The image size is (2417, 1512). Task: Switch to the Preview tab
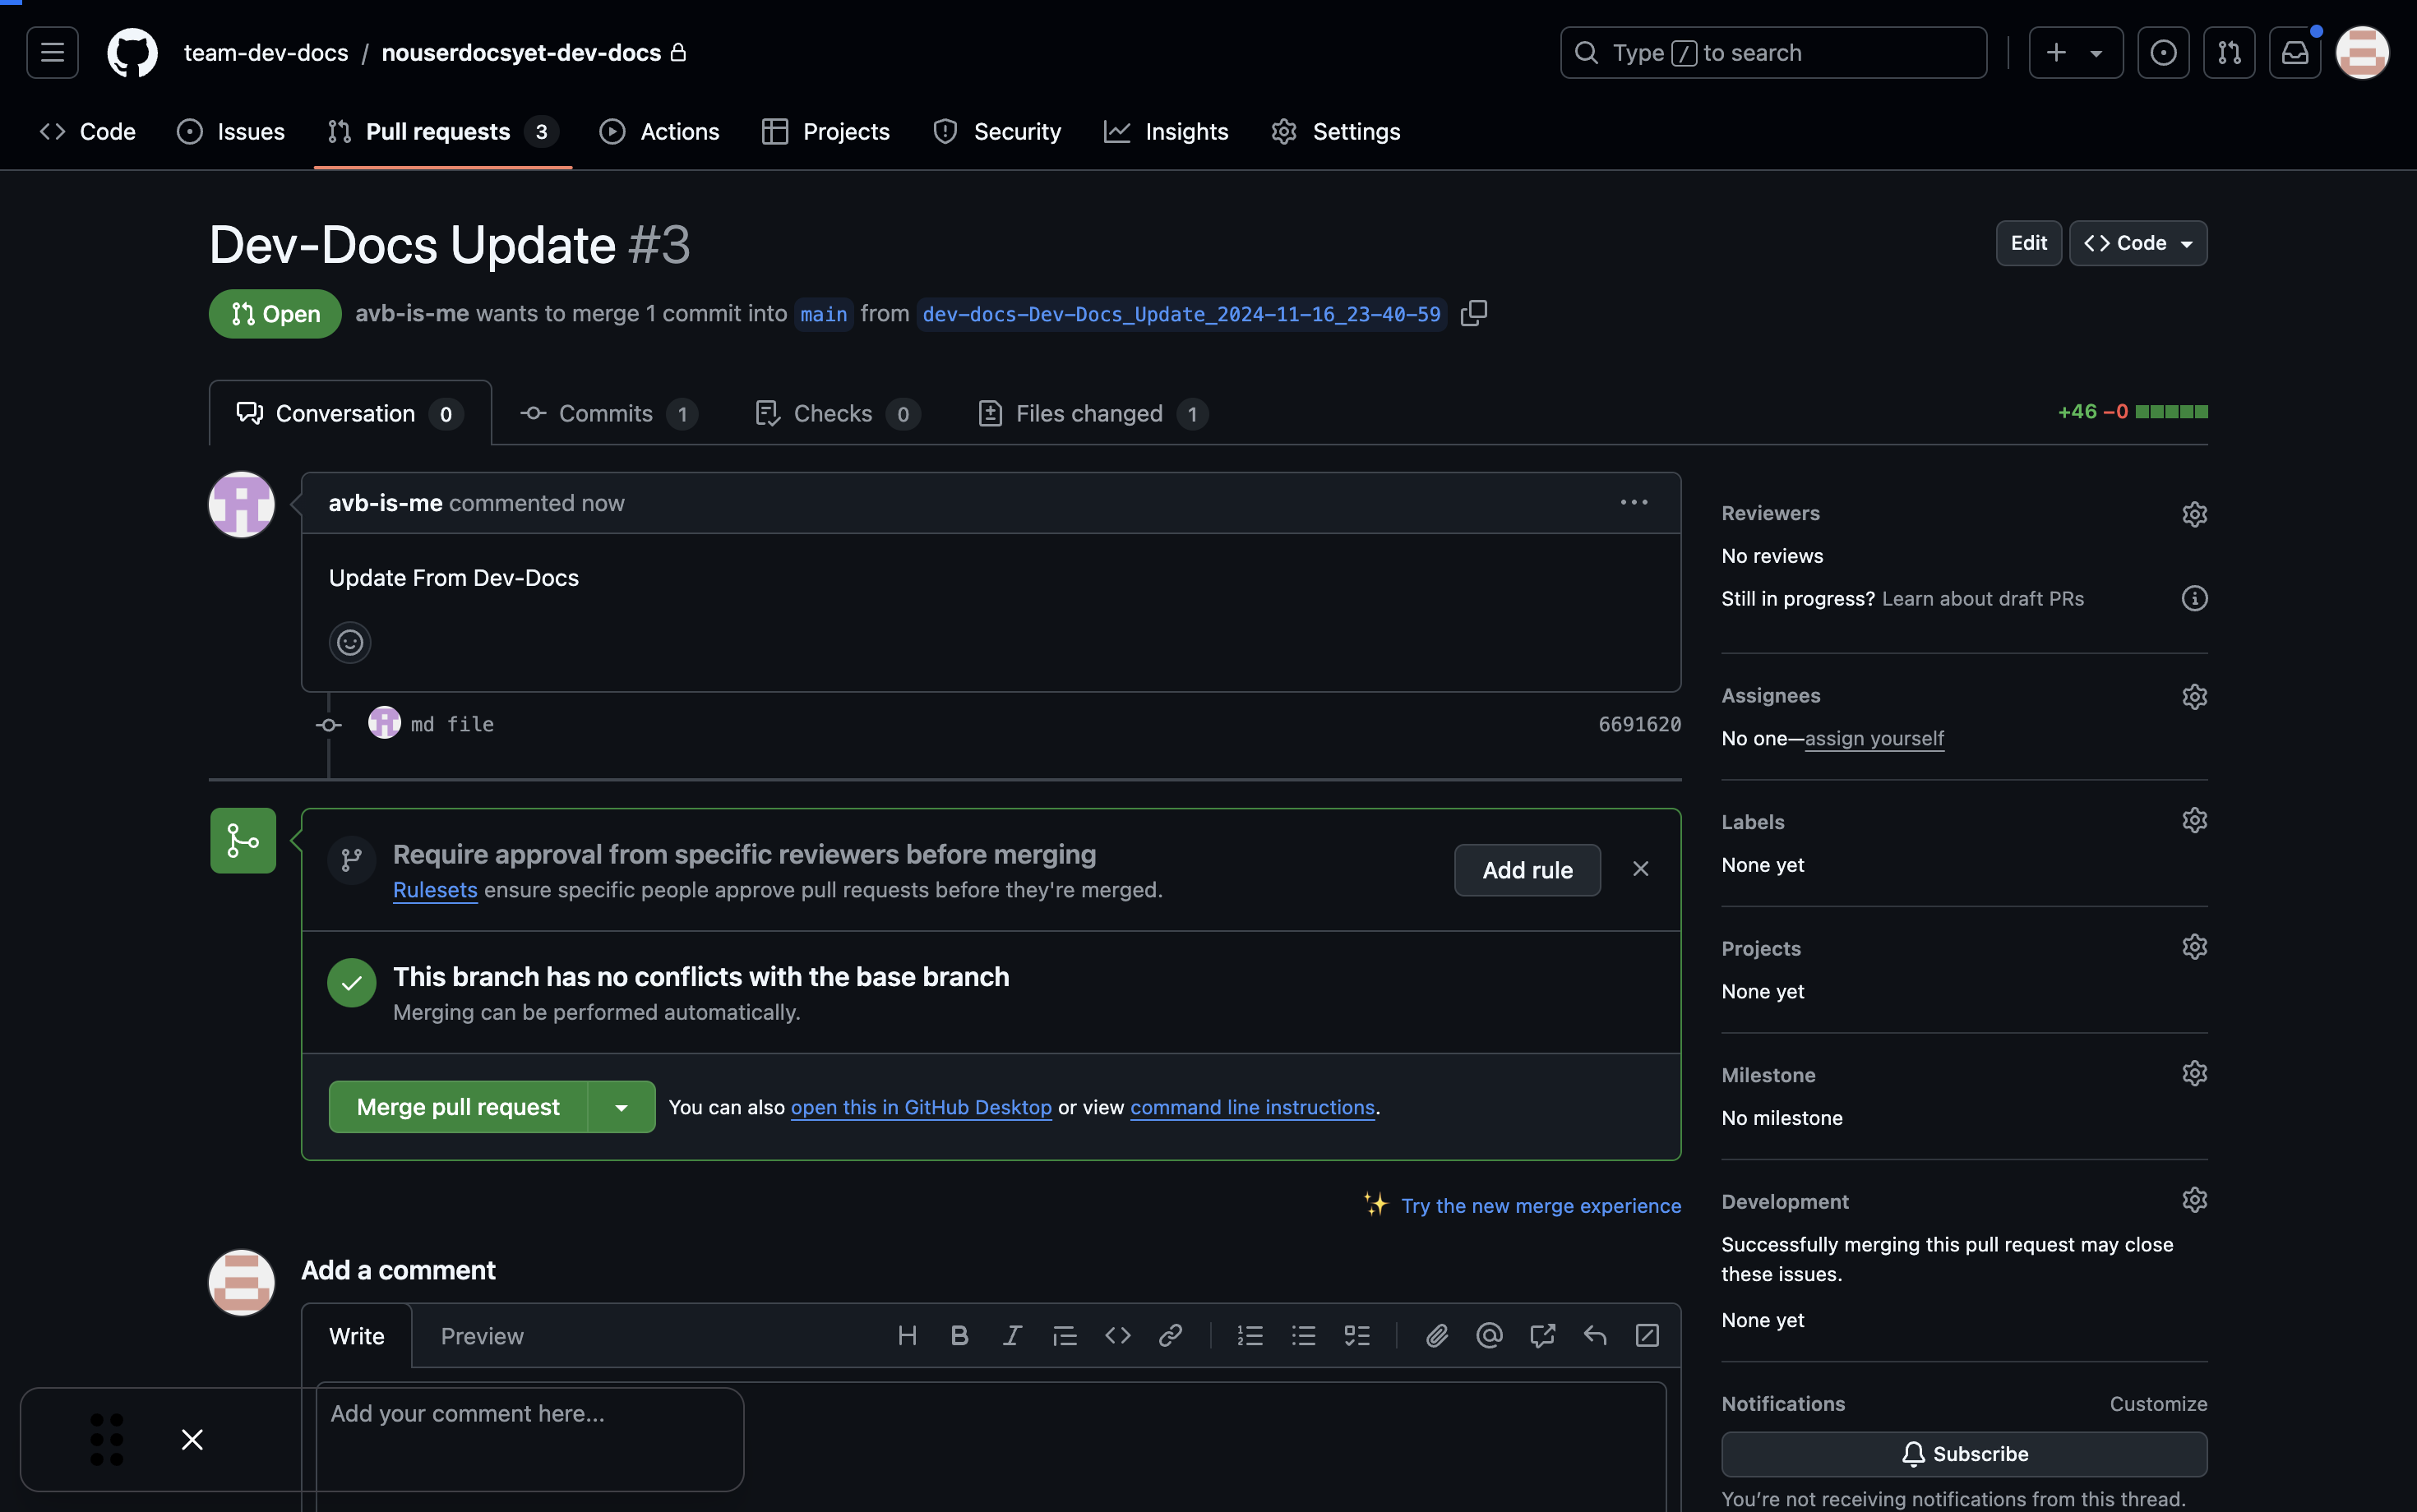(x=481, y=1335)
